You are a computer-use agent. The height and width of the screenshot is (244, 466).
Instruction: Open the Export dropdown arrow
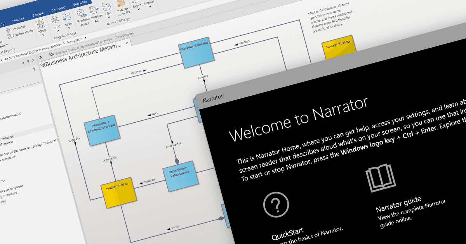138,10
